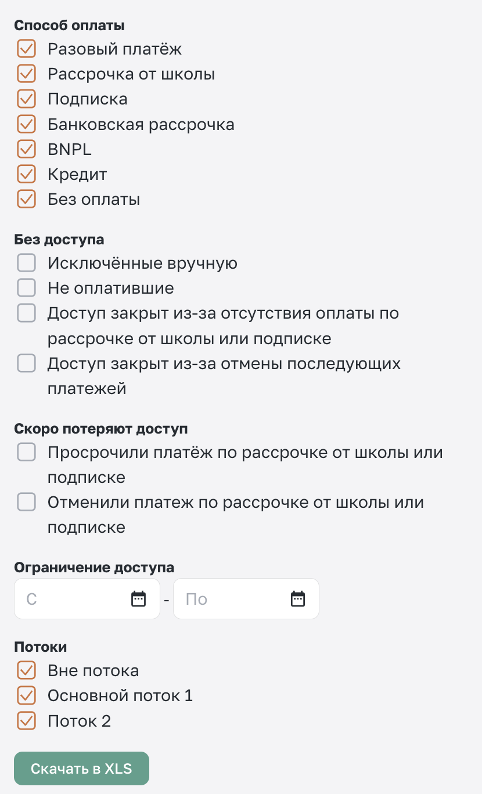This screenshot has width=482, height=794.
Task: Enable "Доступ закрыт из-за отсутствия оплаты" checkbox
Action: pos(27,313)
